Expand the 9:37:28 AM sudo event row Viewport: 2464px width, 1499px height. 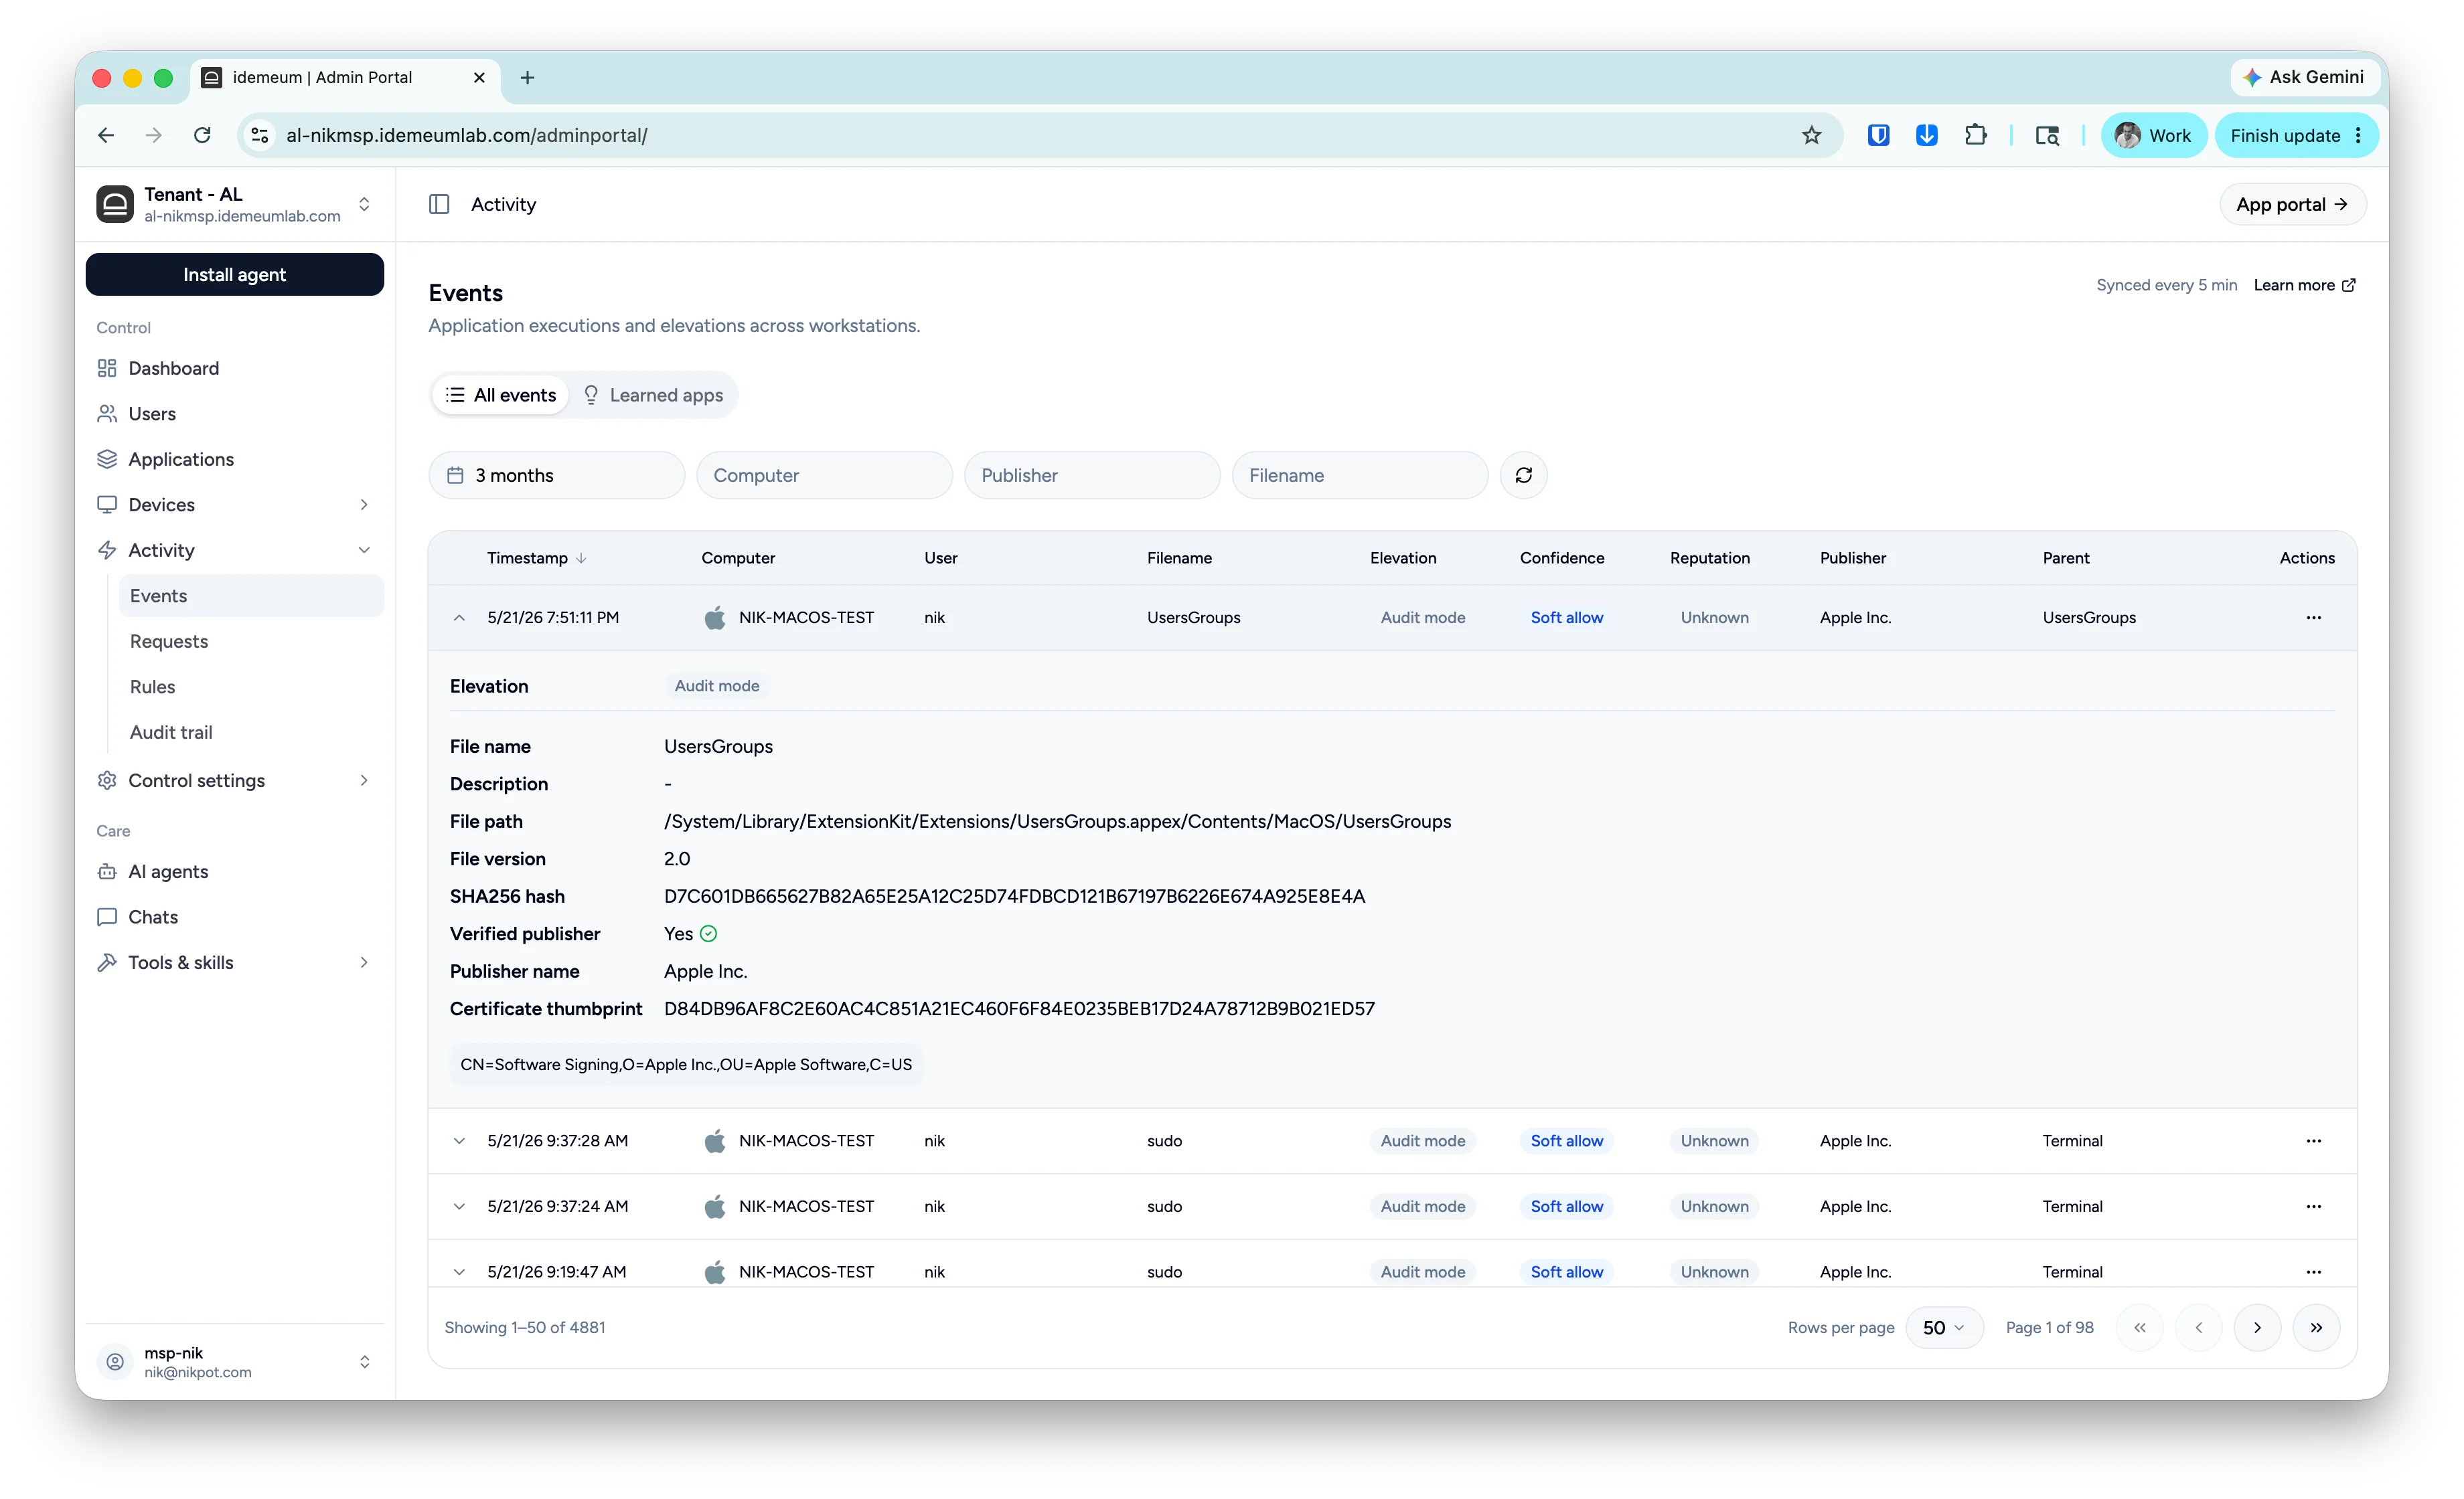(x=459, y=1140)
